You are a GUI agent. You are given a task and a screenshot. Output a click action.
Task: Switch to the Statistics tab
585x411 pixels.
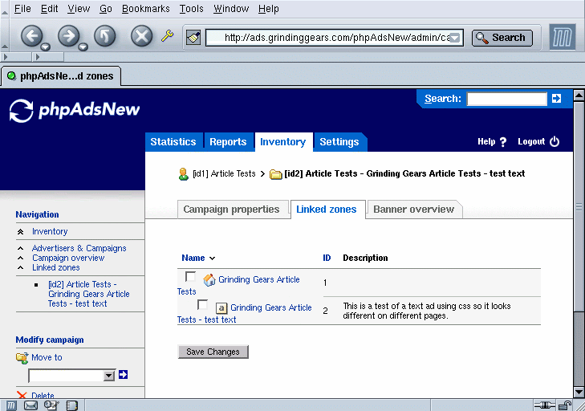(x=173, y=142)
